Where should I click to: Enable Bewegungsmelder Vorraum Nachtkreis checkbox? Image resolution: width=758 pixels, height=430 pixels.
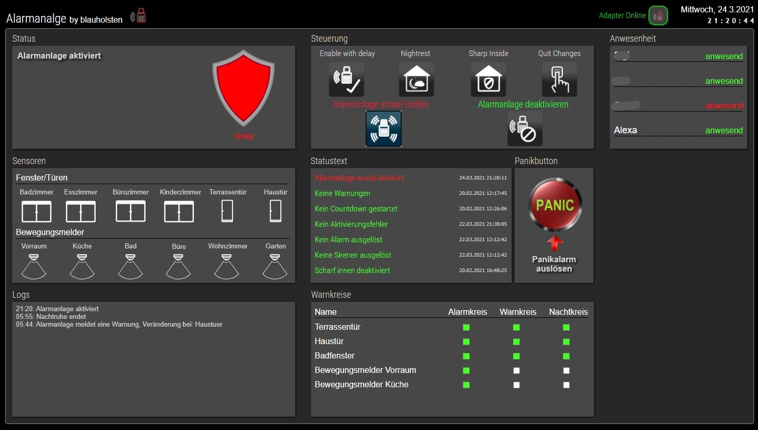pyautogui.click(x=566, y=370)
